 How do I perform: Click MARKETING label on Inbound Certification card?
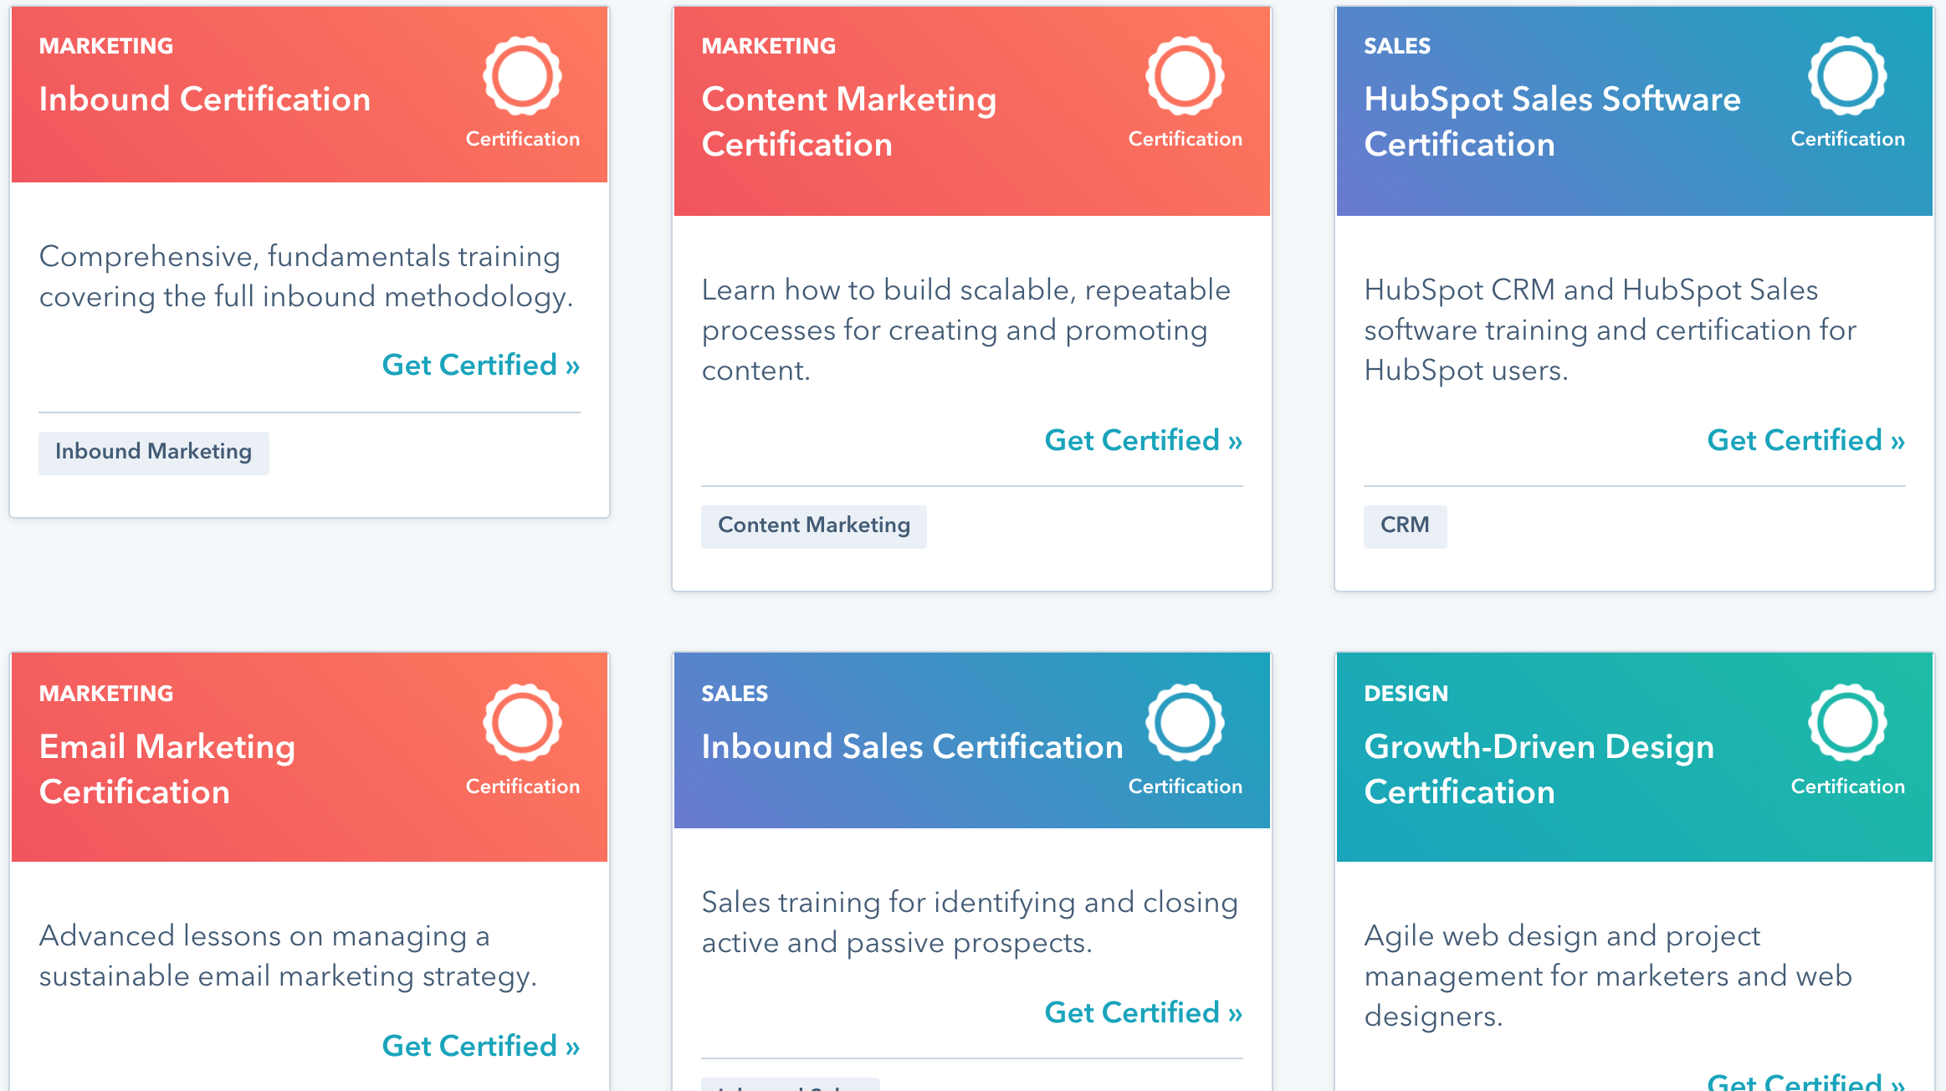pos(106,46)
